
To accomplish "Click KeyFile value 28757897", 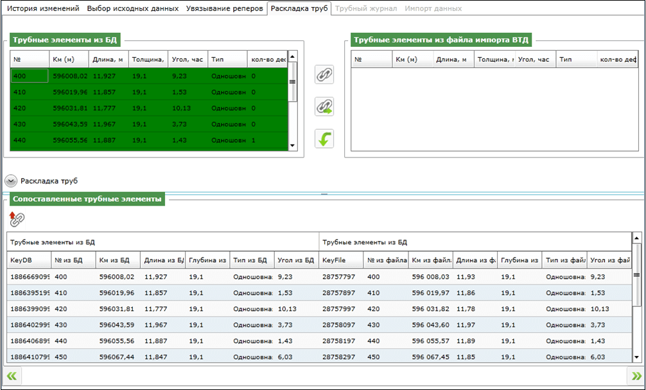I will (338, 293).
